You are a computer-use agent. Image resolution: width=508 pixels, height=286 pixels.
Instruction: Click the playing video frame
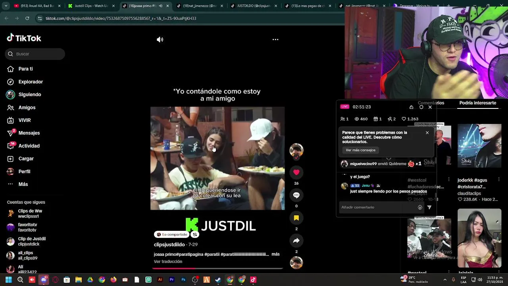[217, 158]
